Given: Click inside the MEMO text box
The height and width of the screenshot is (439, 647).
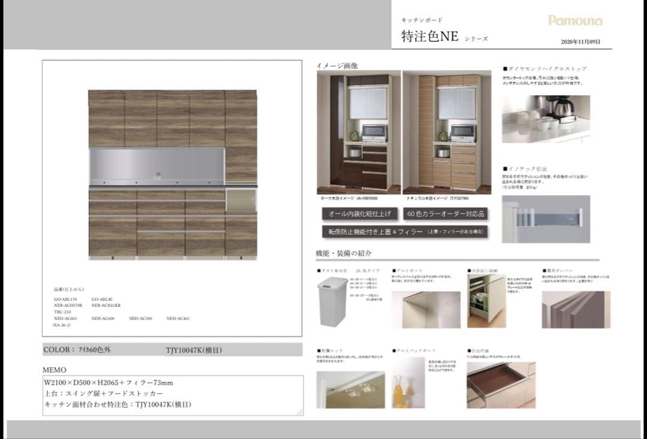Looking at the screenshot, I should 173,395.
